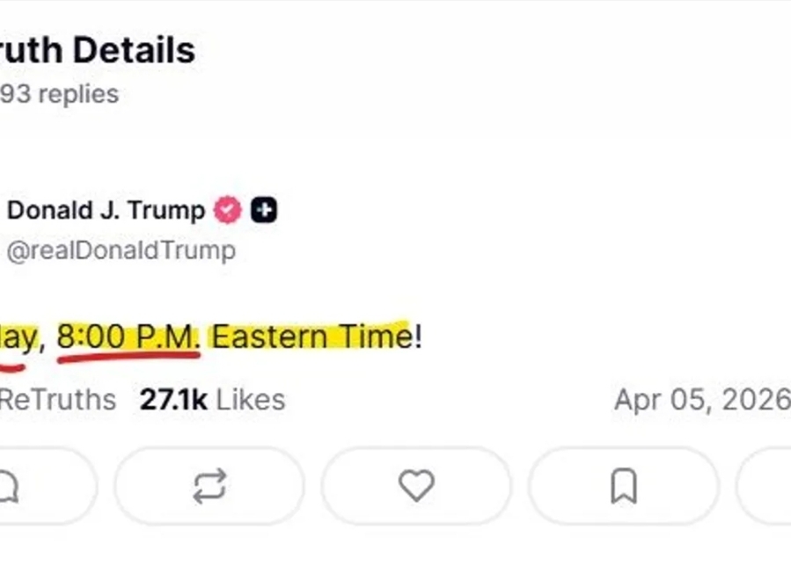Click the word "Time" in the post
791x580 pixels.
pyautogui.click(x=370, y=337)
